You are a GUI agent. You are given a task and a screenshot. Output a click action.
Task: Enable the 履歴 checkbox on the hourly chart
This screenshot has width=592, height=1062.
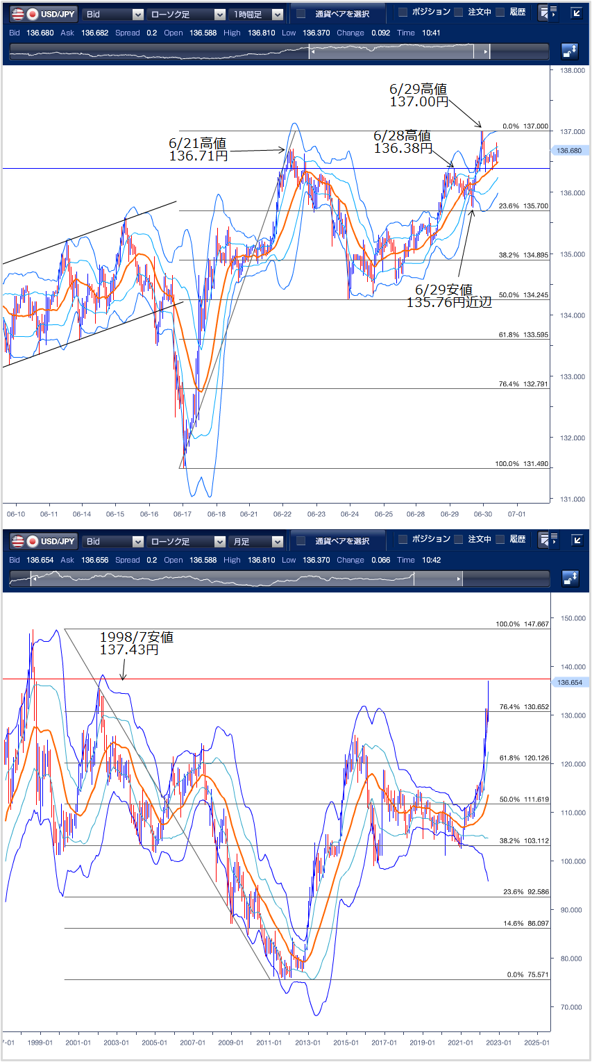pyautogui.click(x=500, y=13)
